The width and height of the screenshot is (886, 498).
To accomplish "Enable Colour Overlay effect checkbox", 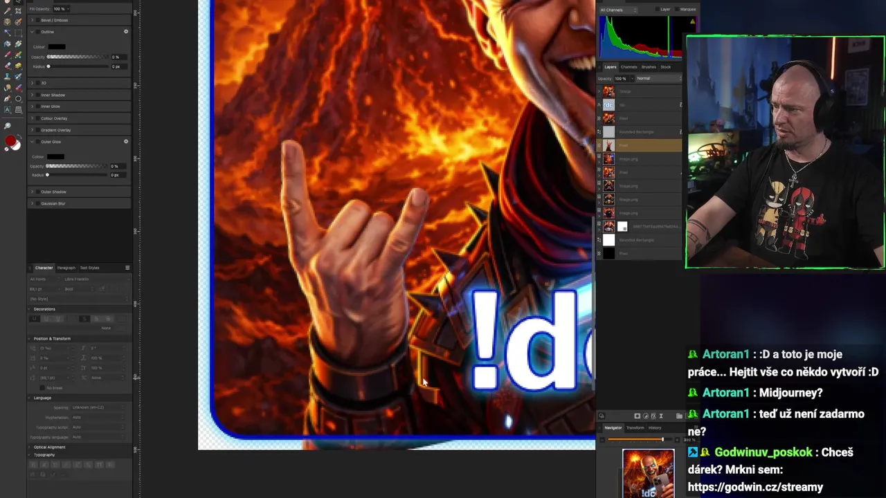I will (x=38, y=118).
